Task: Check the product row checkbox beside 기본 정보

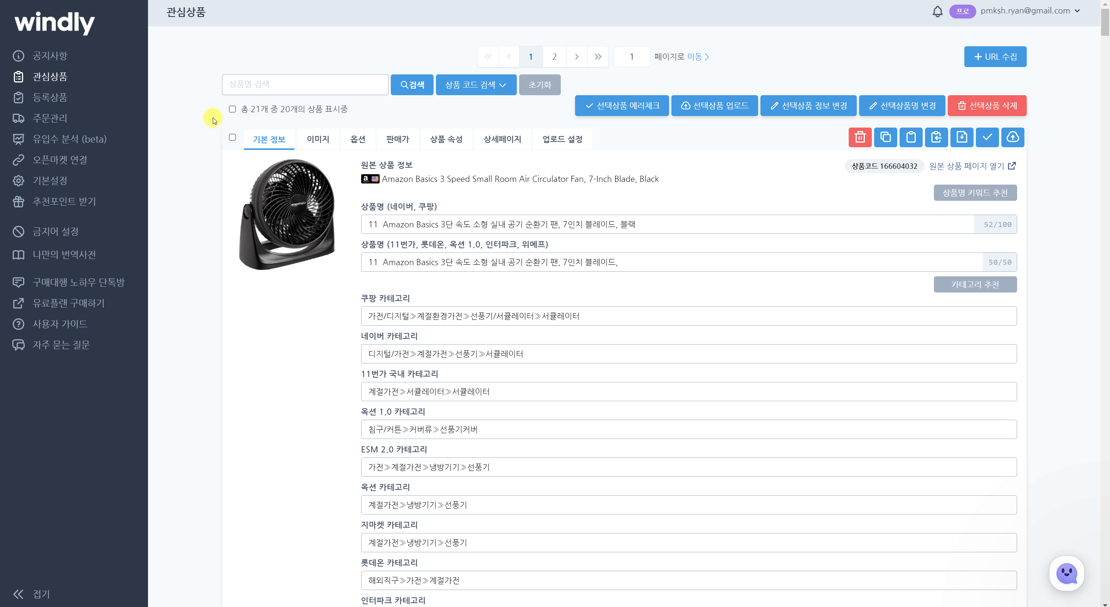Action: (x=232, y=138)
